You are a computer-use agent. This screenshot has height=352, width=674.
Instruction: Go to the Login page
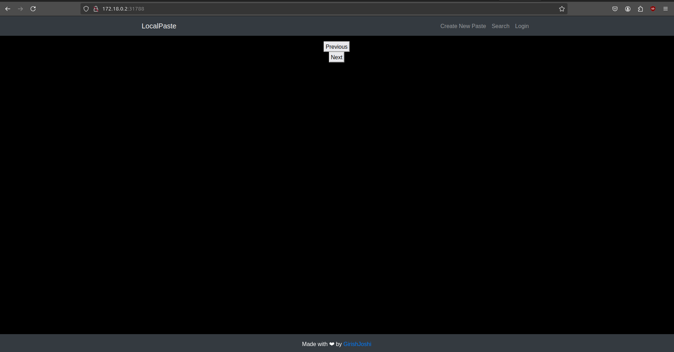(522, 26)
